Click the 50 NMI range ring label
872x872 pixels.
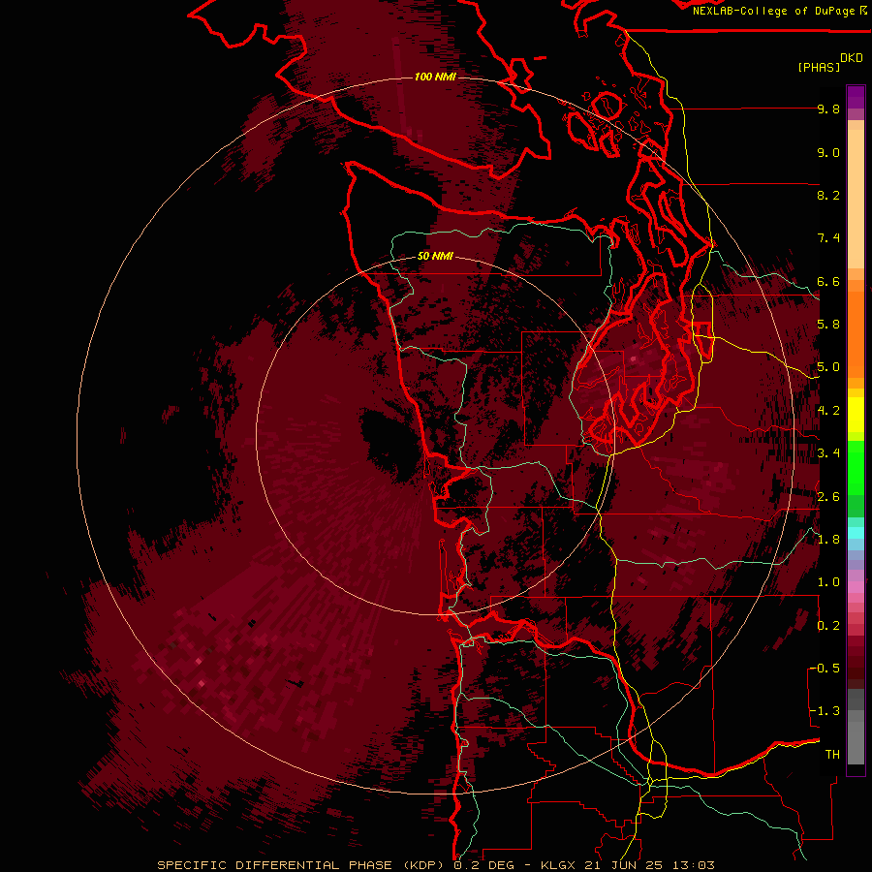point(435,256)
